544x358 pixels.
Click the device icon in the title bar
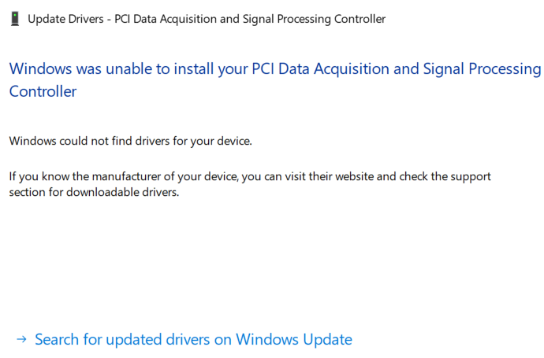click(x=16, y=18)
